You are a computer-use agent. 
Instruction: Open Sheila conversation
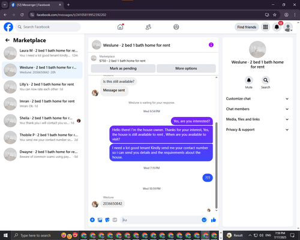pos(42,121)
